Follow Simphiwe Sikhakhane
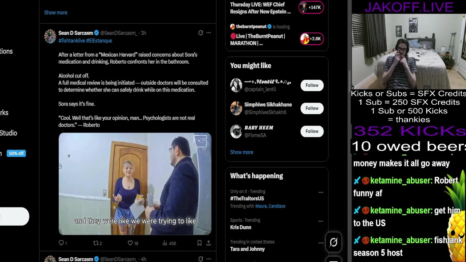The width and height of the screenshot is (466, 262). point(312,108)
